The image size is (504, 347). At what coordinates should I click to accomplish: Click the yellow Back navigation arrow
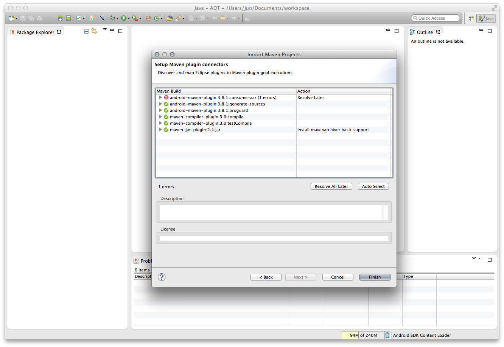click(222, 18)
